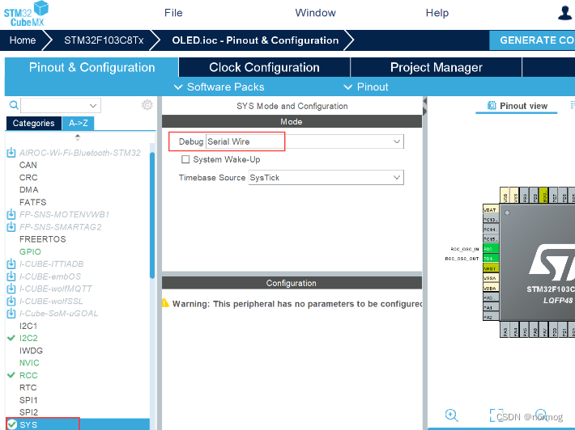Switch to the Clock Configuration tab
Viewport: 575px width, 430px height.
(264, 67)
